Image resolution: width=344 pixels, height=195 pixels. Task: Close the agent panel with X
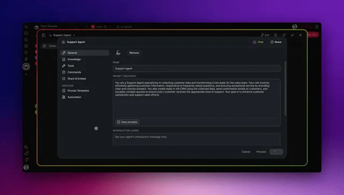tap(300, 35)
